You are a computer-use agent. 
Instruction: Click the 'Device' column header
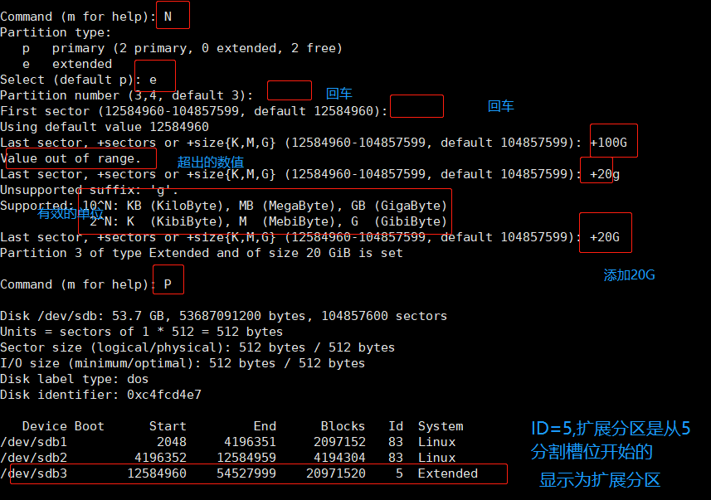pyautogui.click(x=45, y=426)
